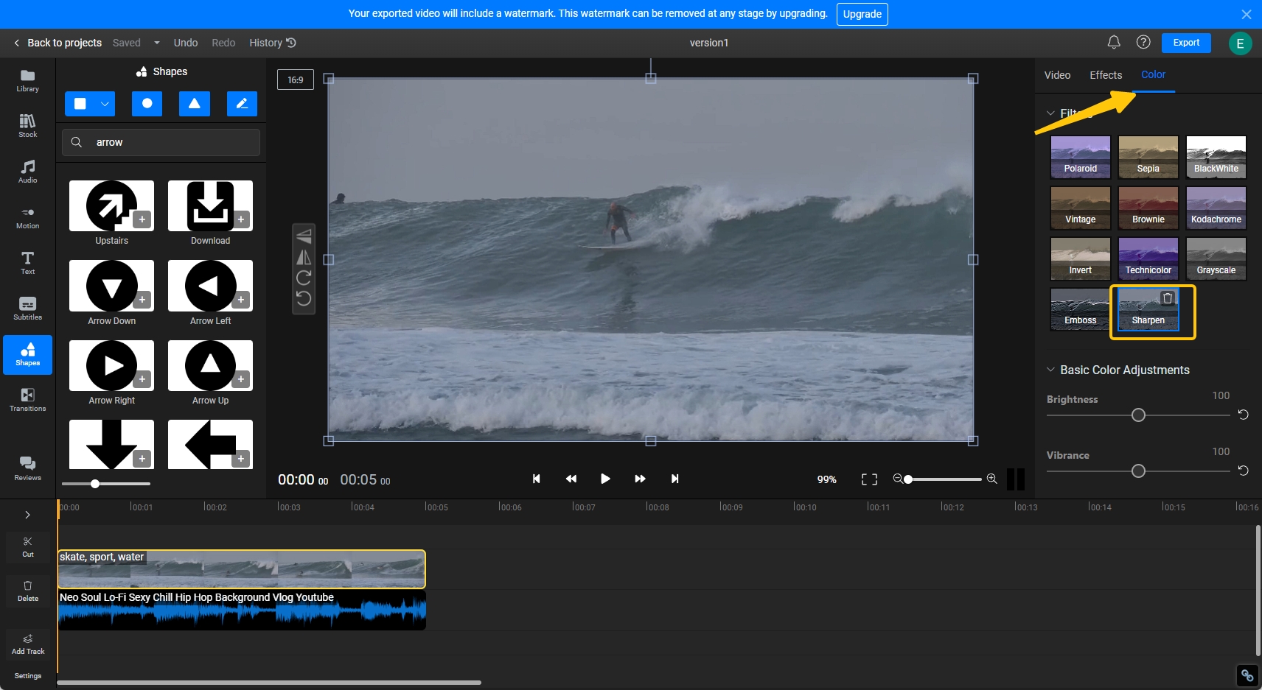Select the circle shape tool
The image size is (1262, 690).
147,104
